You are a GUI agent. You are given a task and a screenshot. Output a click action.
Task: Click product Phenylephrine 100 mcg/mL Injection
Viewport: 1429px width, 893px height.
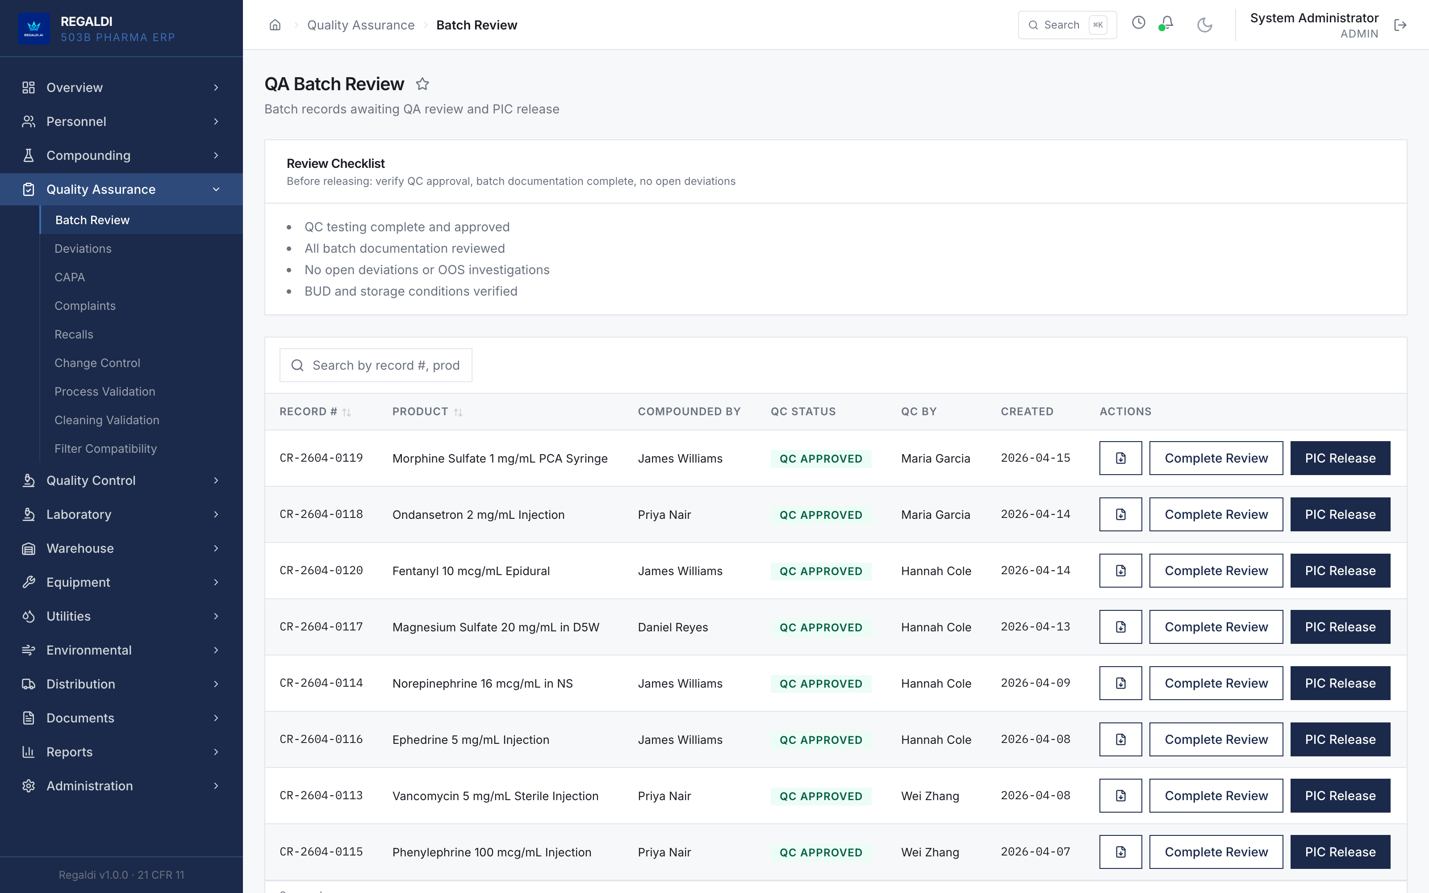pyautogui.click(x=491, y=852)
